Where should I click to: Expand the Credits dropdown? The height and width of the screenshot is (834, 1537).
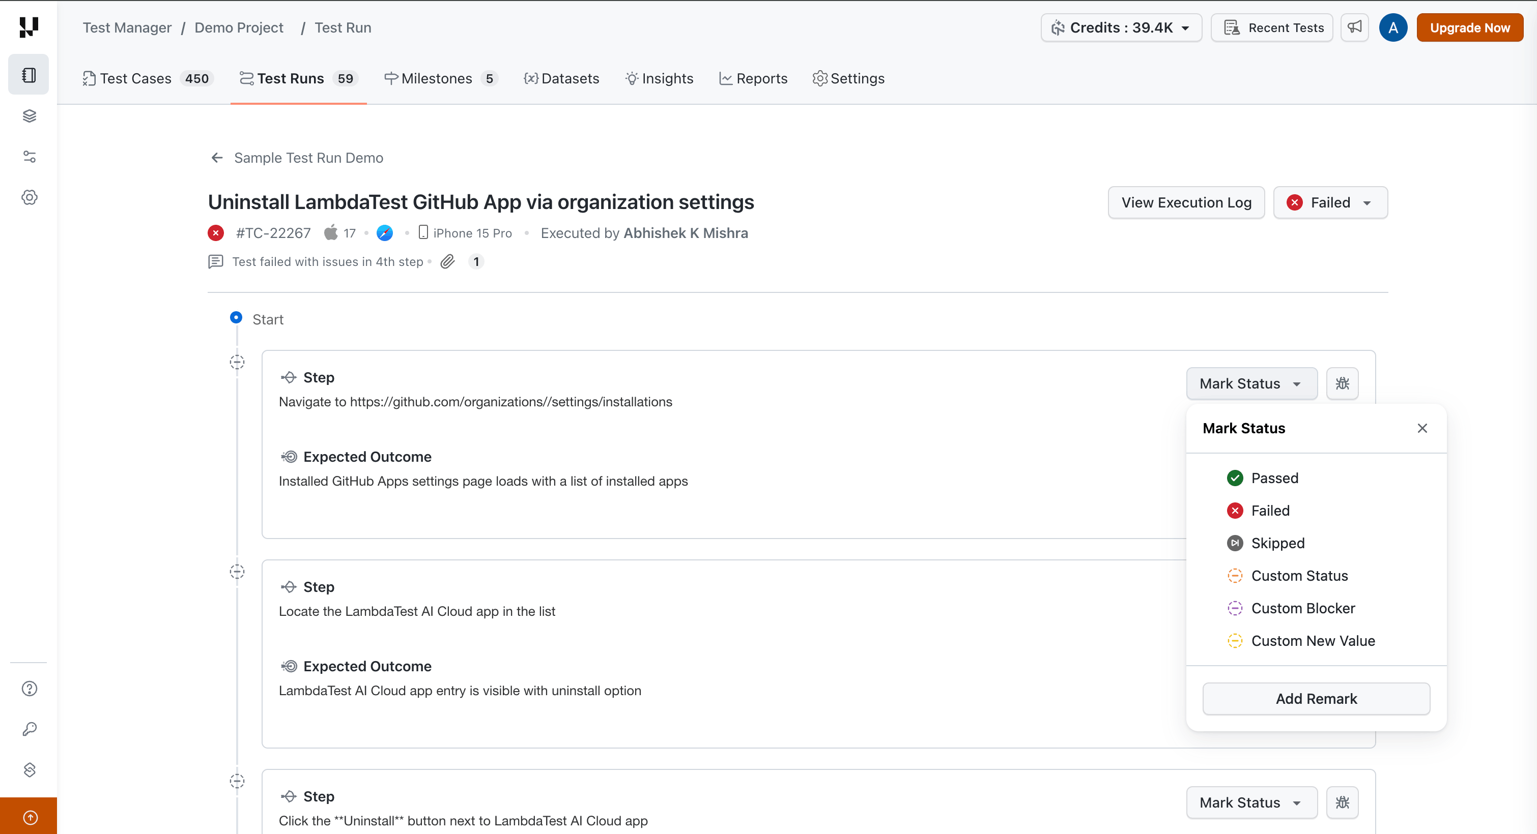1121,27
